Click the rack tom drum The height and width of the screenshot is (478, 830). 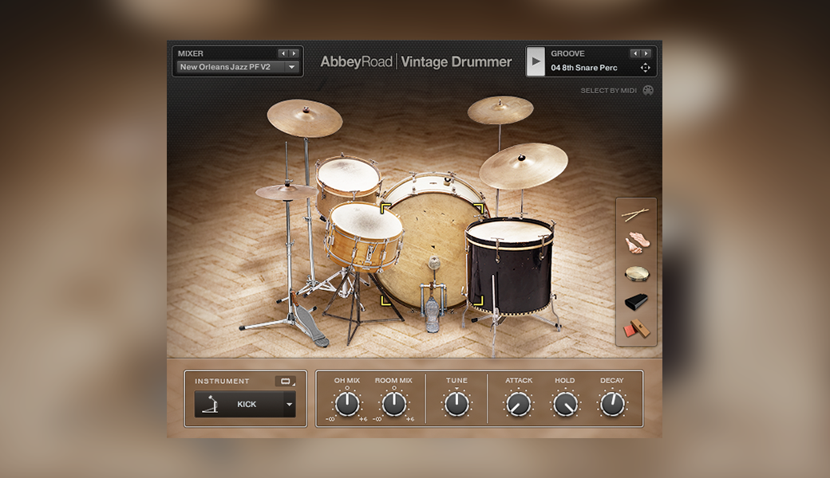(348, 185)
